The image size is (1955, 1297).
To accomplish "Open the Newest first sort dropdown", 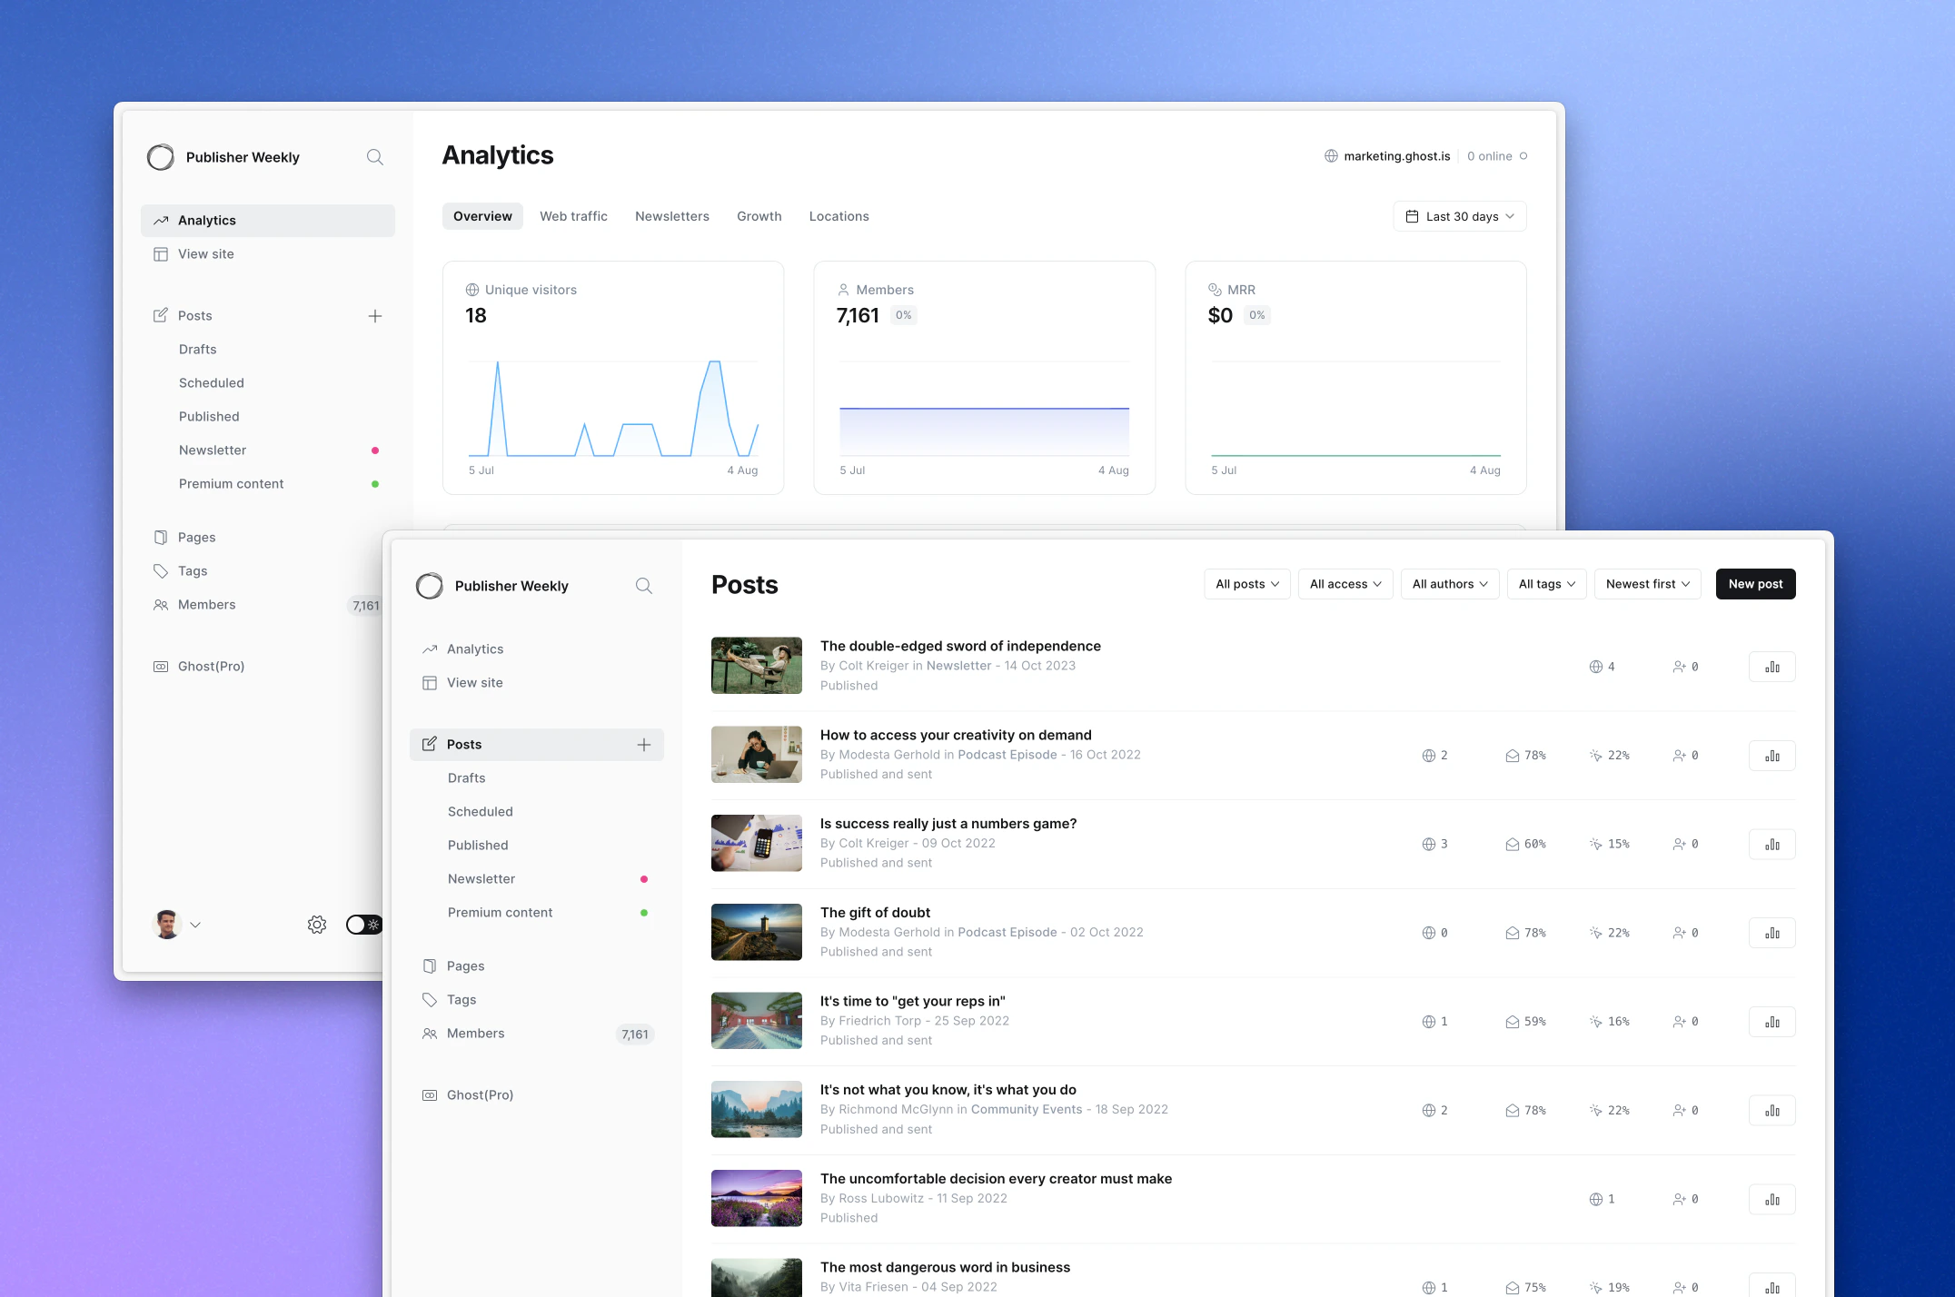I will (x=1647, y=584).
